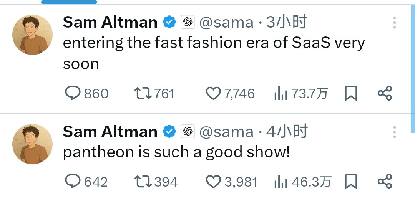Like the pantheon tweet with 3,981 likes
Viewport: 415px width, 205px height.
click(231, 182)
